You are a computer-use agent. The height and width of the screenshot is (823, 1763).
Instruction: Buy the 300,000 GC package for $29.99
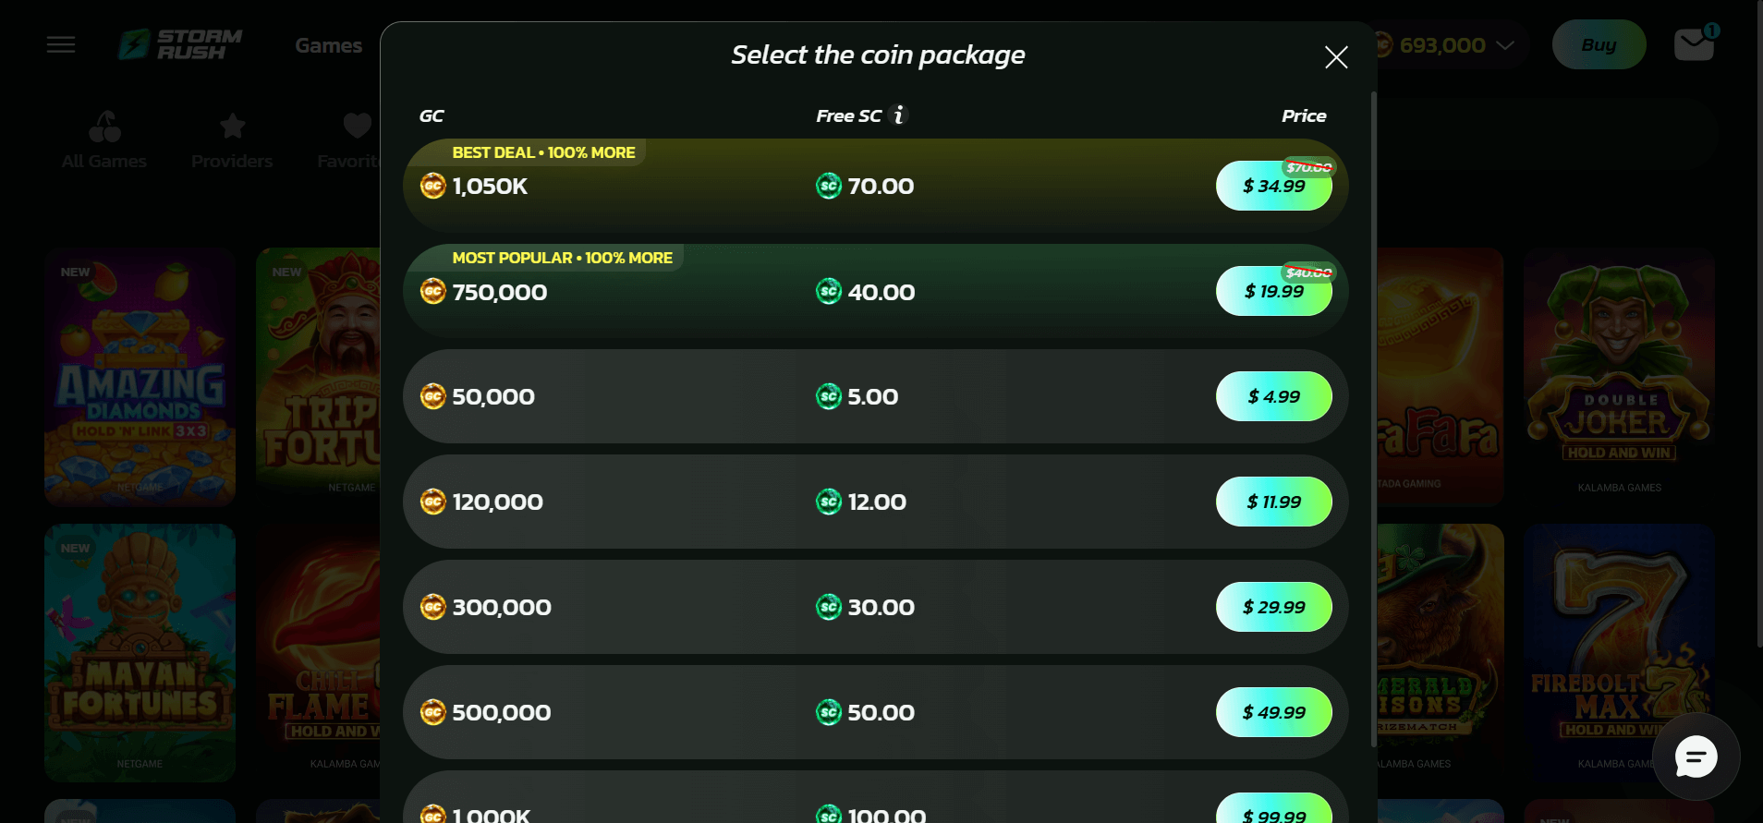(1273, 607)
